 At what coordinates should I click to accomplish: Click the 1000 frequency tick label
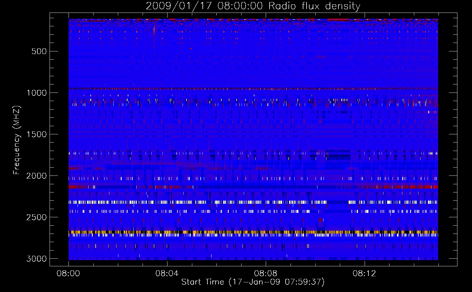(36, 93)
